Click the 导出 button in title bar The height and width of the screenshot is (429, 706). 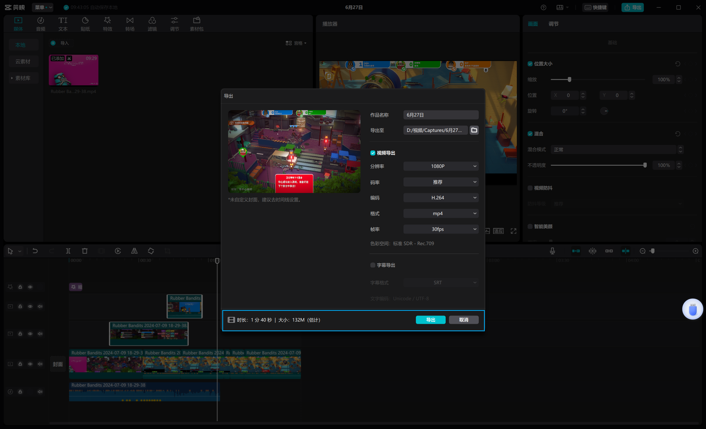pos(633,7)
